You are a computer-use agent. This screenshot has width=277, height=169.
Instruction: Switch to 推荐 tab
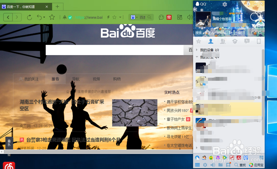(x=55, y=79)
